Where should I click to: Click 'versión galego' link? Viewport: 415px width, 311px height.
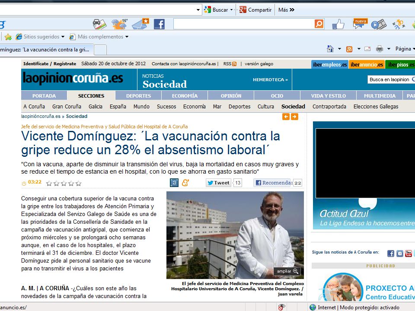pos(259,64)
